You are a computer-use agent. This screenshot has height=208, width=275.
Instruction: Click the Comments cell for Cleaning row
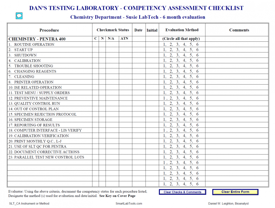point(239,77)
